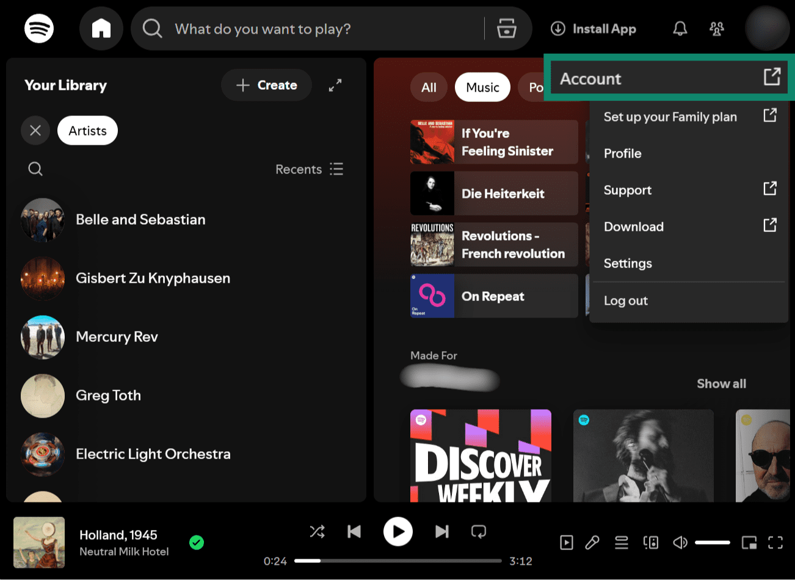The image size is (795, 580).
Task: Connect to a device
Action: click(x=650, y=542)
